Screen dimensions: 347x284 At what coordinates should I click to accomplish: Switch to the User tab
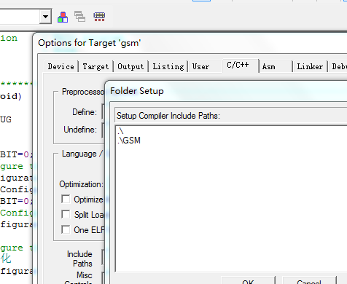(205, 66)
